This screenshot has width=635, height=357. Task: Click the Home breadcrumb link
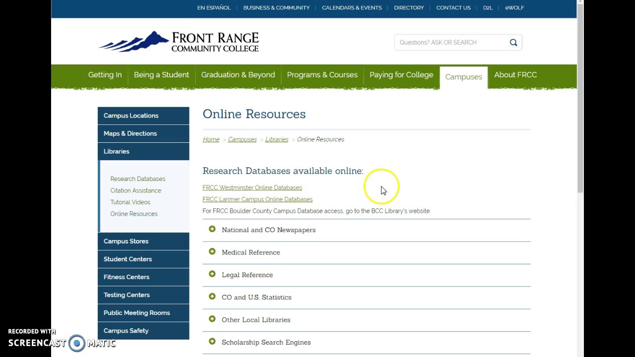(x=211, y=139)
